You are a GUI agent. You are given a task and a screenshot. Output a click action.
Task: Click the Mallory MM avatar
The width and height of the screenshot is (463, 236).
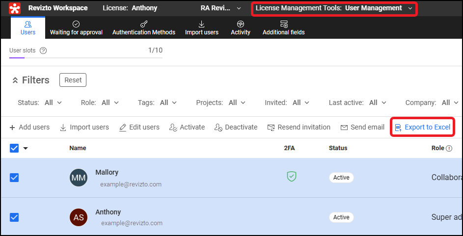point(79,178)
